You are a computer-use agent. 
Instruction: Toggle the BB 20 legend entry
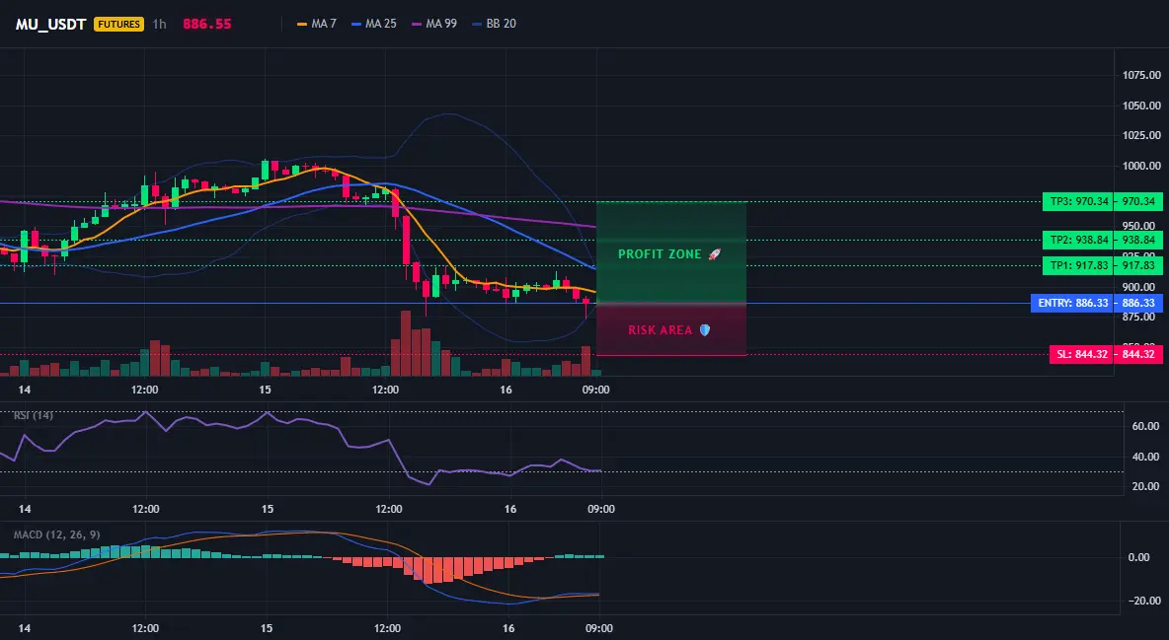click(x=494, y=24)
